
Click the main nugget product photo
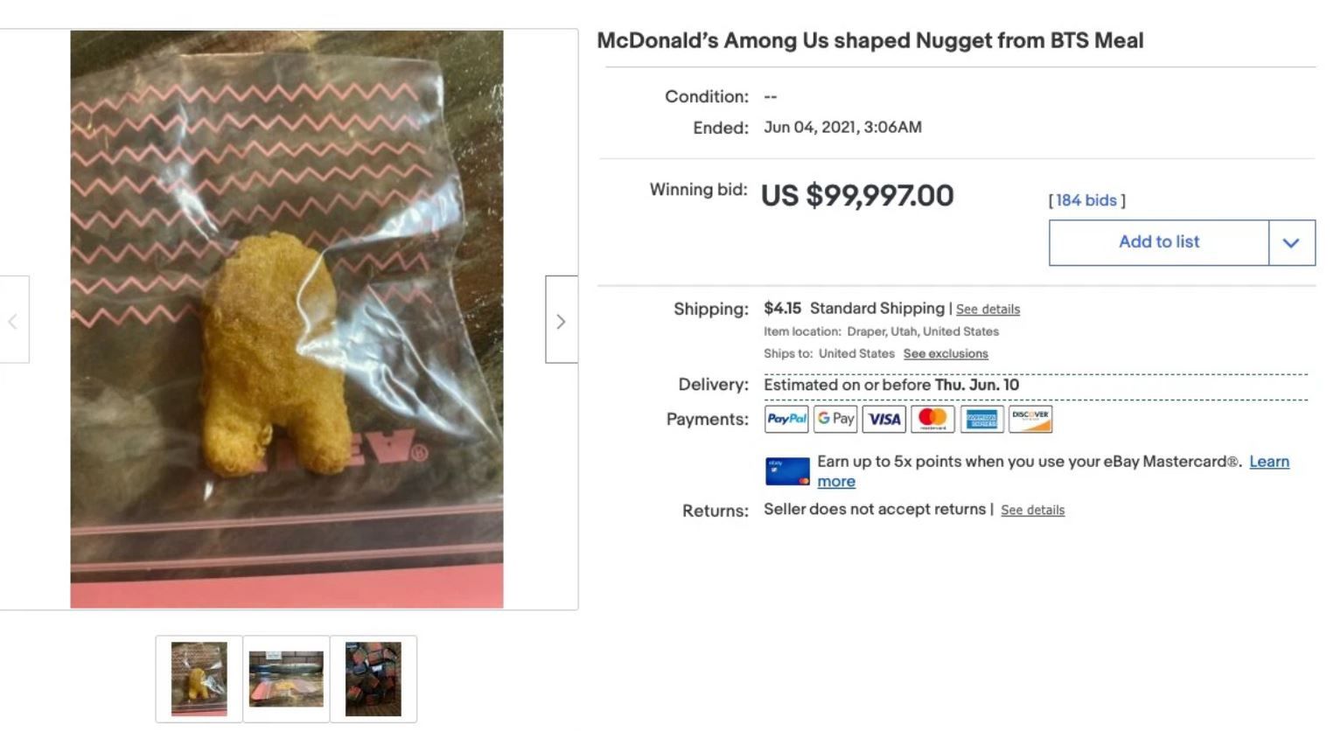pos(287,319)
